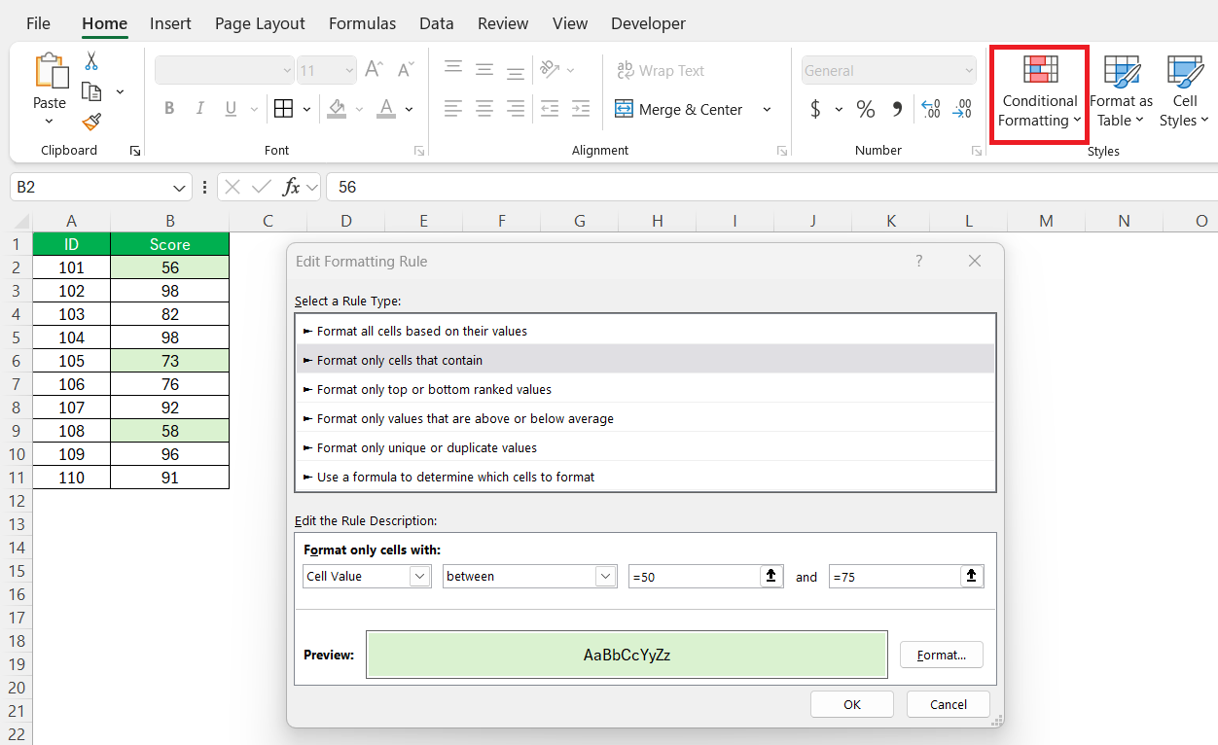Viewport: 1218px width, 745px height.
Task: Click the Decrease Decimal icon
Action: coord(962,109)
